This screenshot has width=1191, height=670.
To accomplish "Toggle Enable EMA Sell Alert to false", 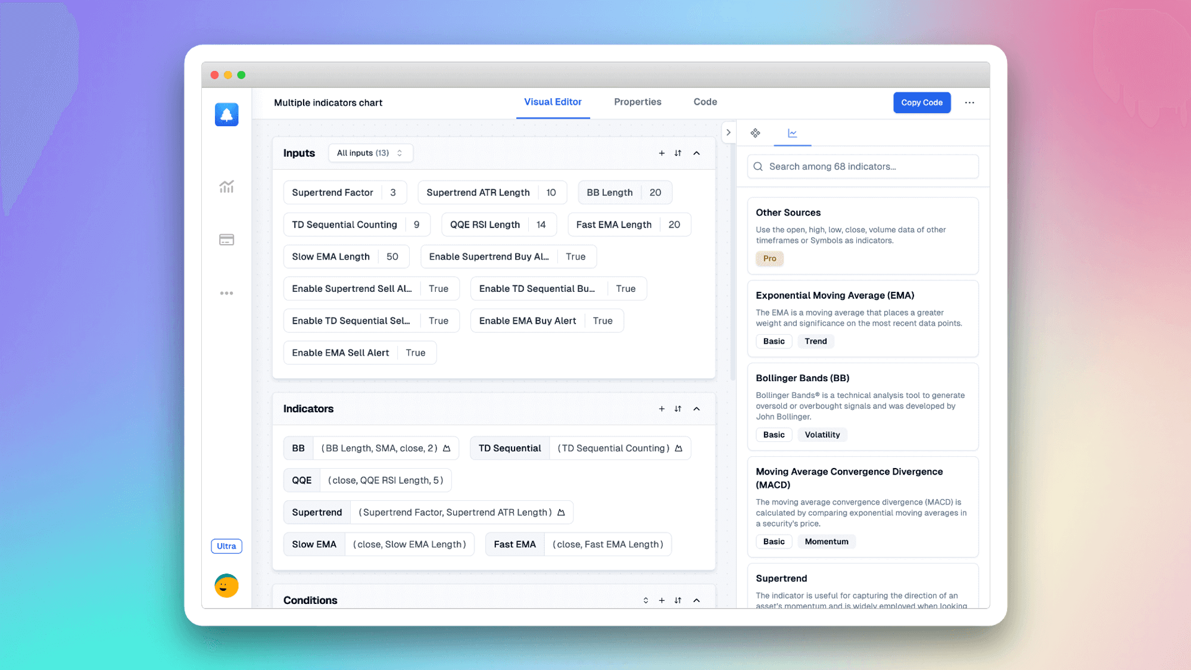I will 414,353.
